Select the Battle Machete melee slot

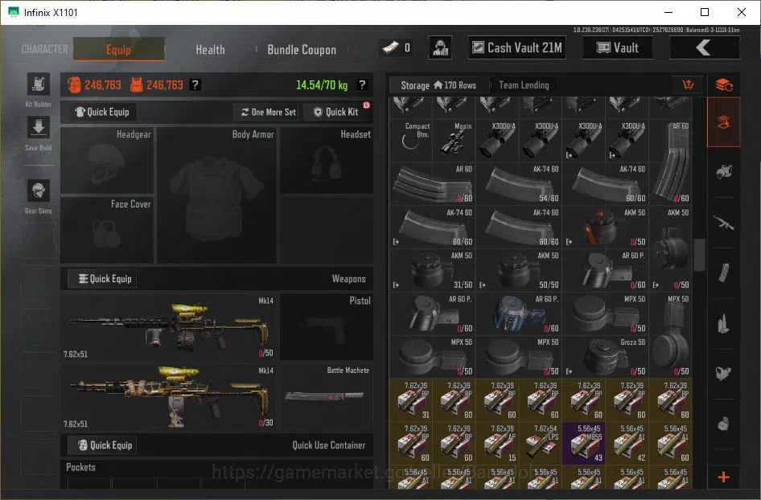coord(327,396)
